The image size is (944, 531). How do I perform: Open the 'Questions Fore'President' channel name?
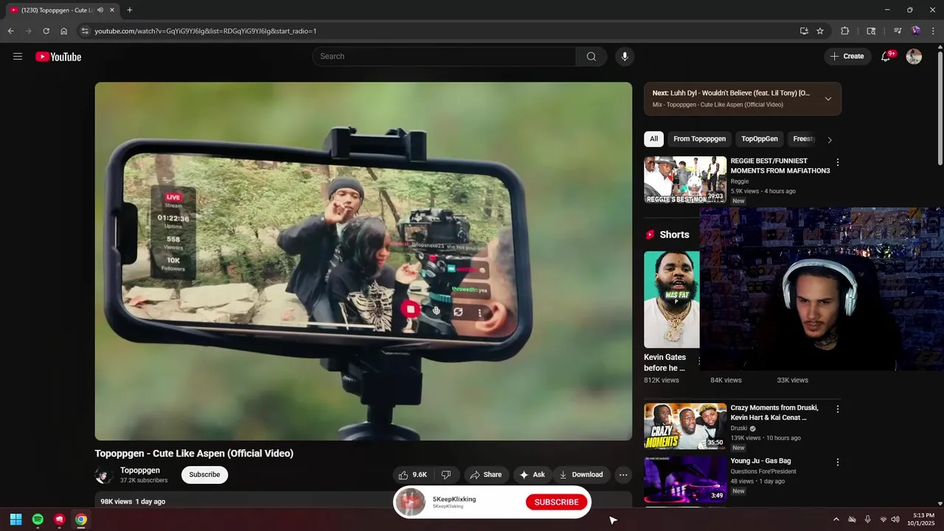point(763,471)
